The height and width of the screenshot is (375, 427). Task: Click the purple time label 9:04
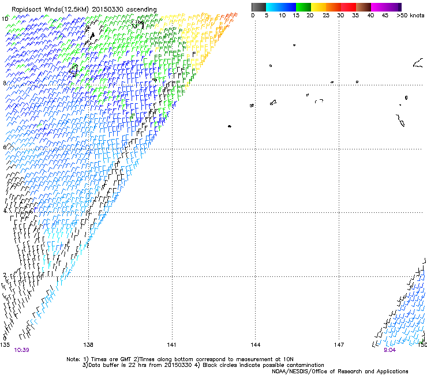click(x=389, y=350)
